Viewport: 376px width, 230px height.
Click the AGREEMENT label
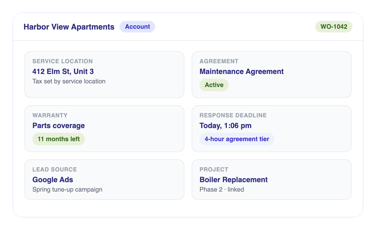point(219,61)
